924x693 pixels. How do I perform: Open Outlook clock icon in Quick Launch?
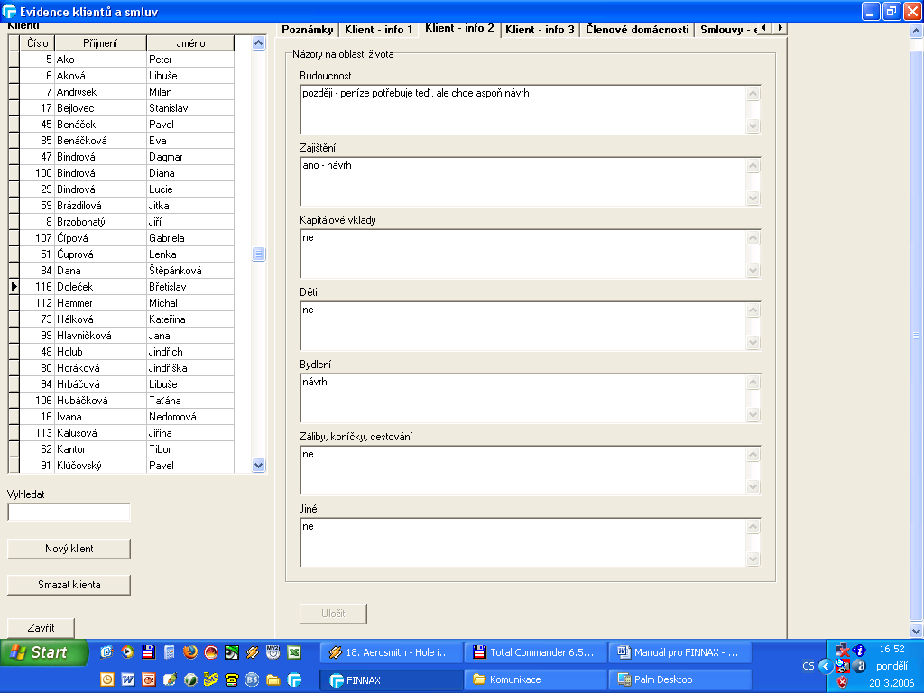click(x=106, y=679)
